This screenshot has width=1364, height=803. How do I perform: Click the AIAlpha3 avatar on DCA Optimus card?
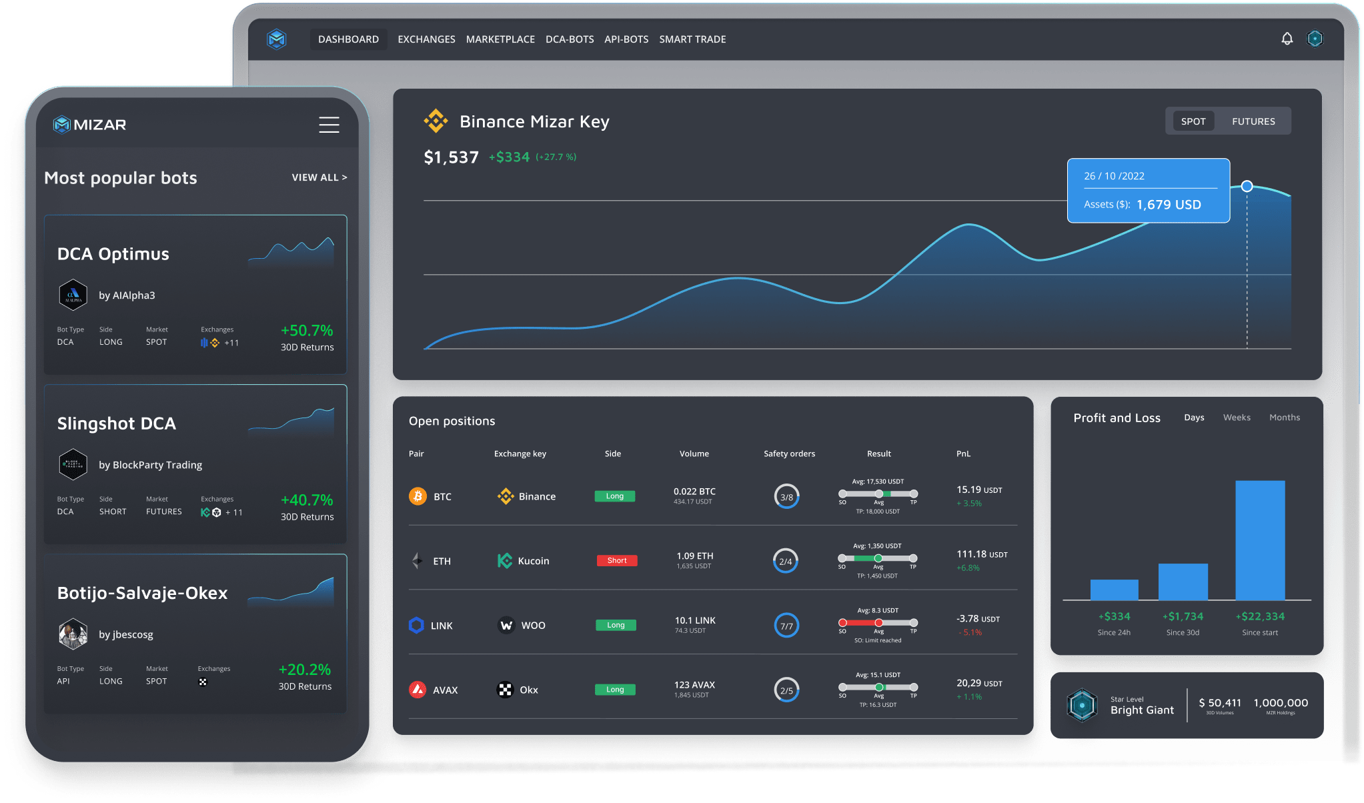coord(73,295)
